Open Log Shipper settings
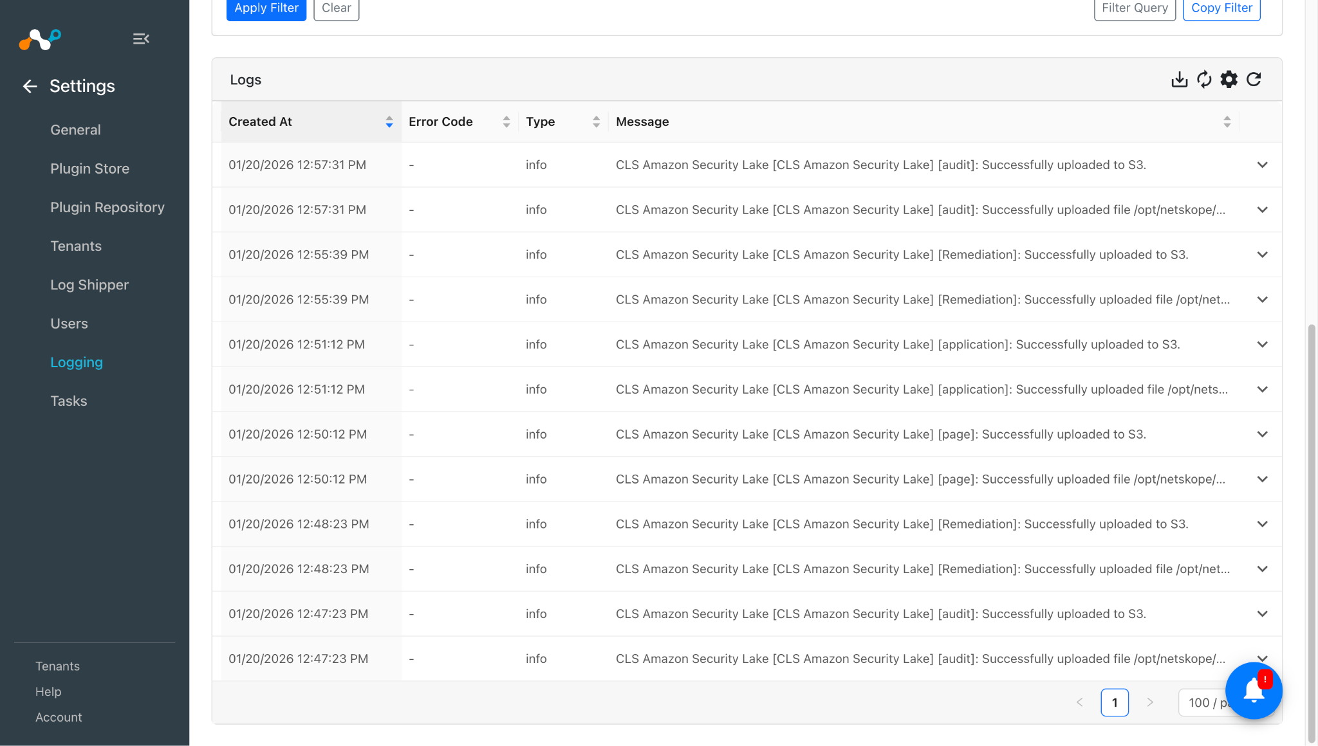This screenshot has width=1318, height=746. [x=89, y=285]
